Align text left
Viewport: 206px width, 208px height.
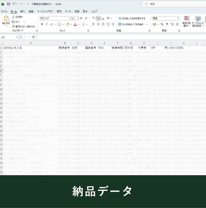(x=93, y=24)
